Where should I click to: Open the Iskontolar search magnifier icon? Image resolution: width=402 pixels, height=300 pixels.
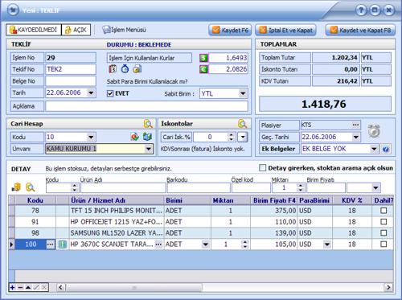[x=242, y=124]
